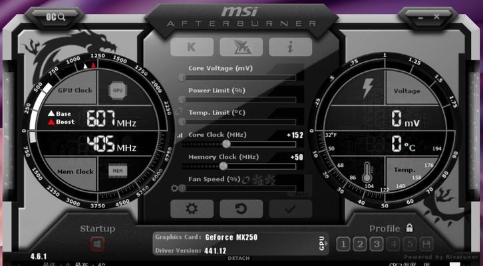
Task: Click the DETACH label
Action: click(x=238, y=258)
